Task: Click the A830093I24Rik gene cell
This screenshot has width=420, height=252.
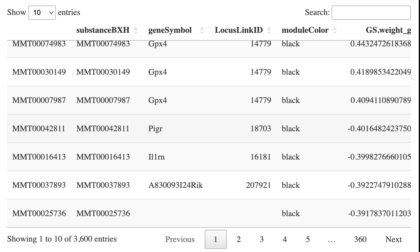Action: (176, 185)
